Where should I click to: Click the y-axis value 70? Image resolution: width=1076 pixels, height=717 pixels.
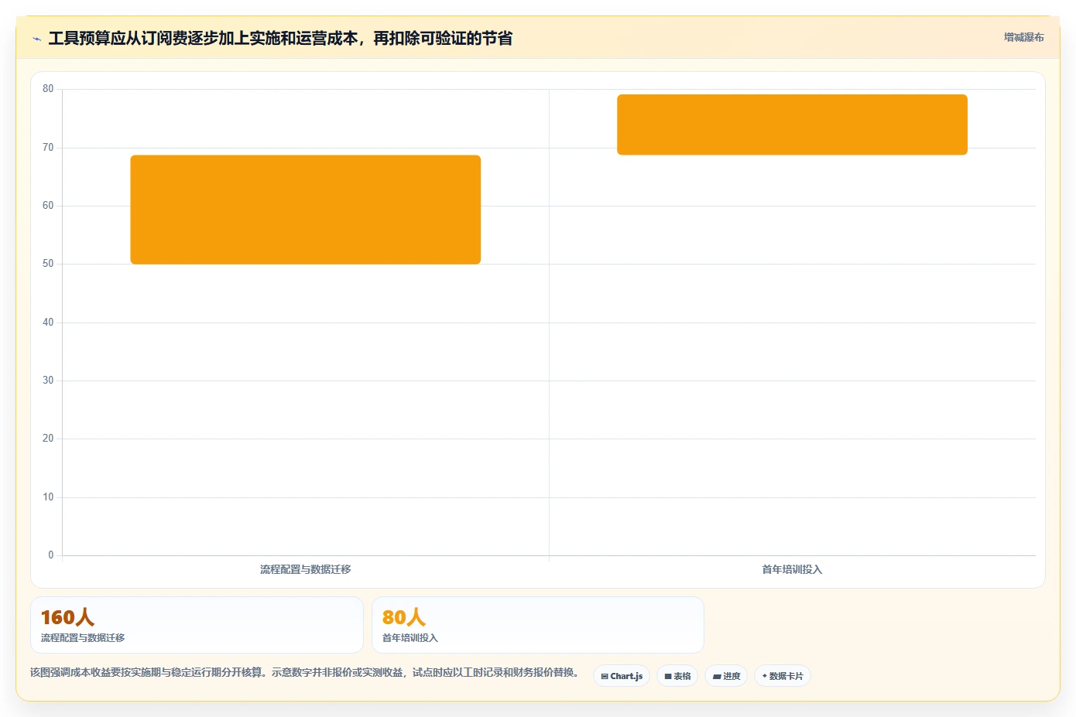point(48,148)
